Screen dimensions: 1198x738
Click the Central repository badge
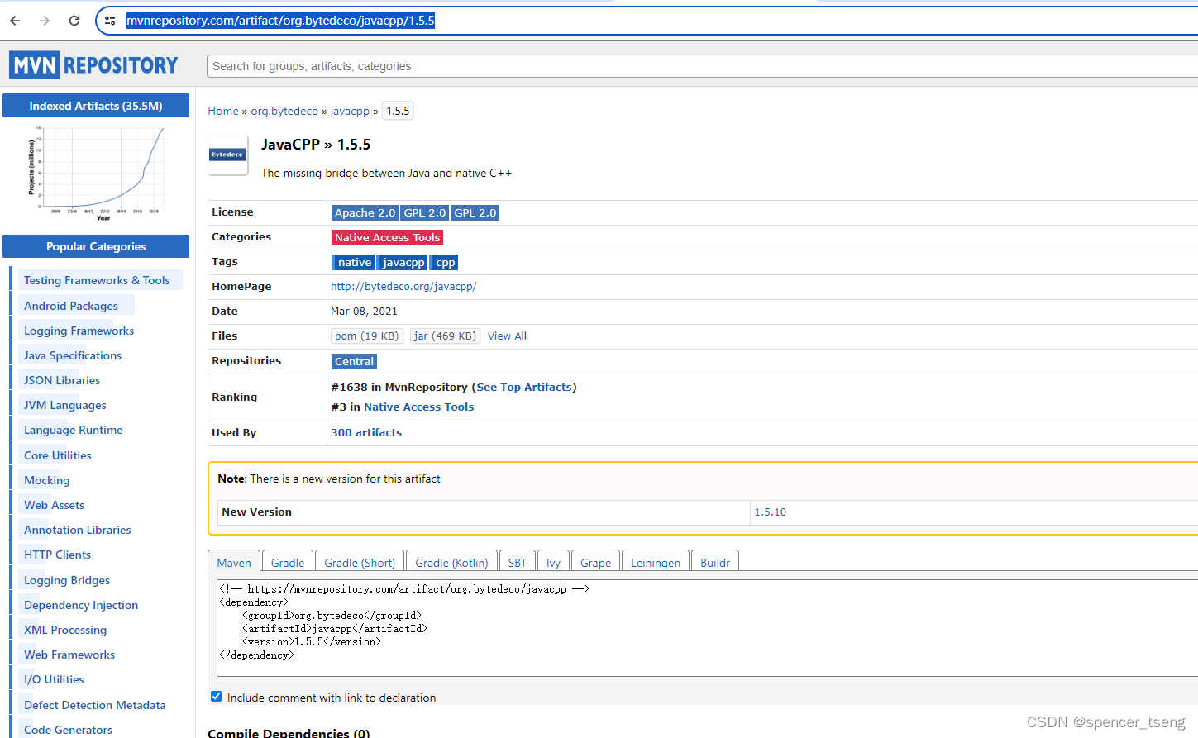(x=354, y=361)
